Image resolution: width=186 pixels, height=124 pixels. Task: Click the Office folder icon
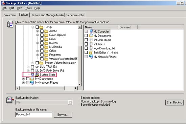tap(46, 51)
